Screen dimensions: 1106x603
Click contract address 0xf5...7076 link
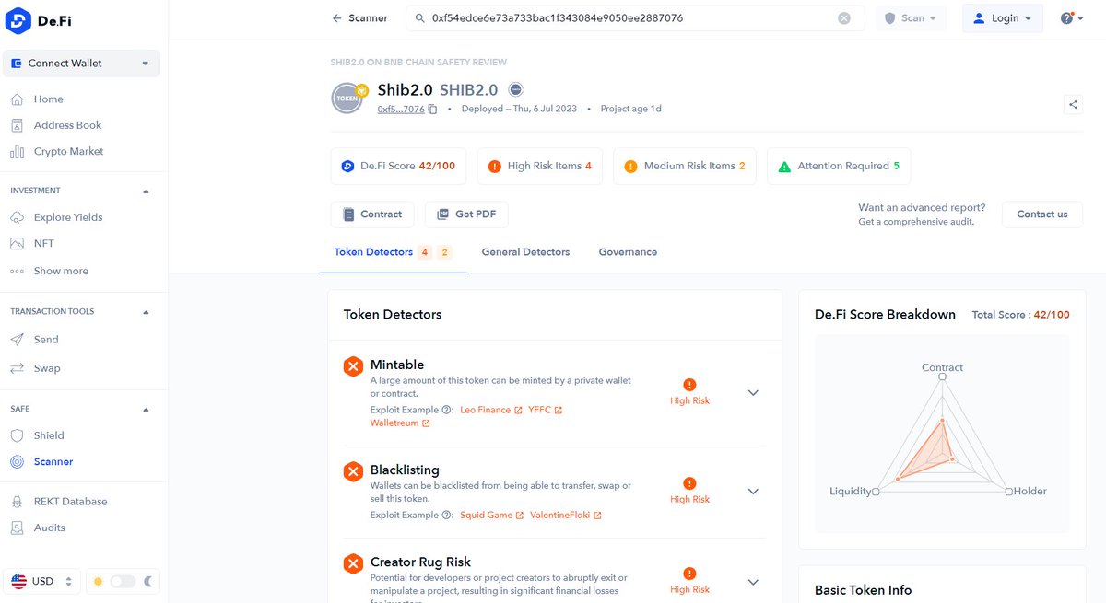pos(401,109)
